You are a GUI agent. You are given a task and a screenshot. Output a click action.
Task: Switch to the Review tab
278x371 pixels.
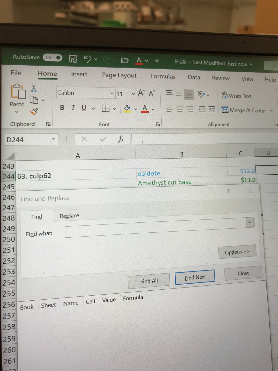pyautogui.click(x=221, y=78)
